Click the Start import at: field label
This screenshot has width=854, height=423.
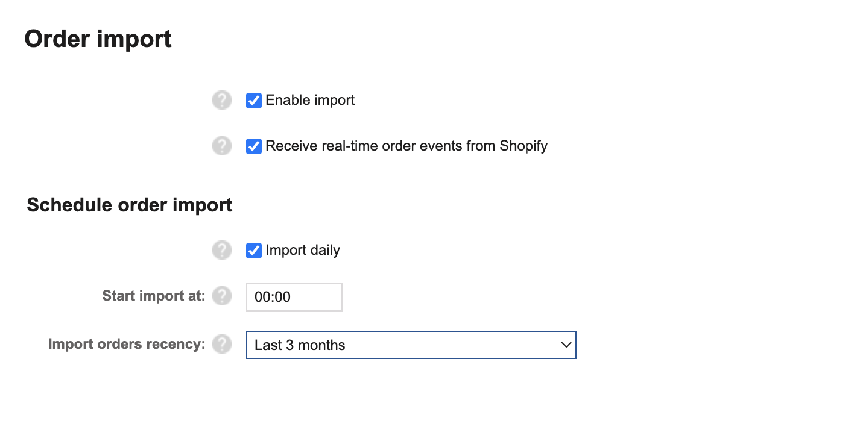pos(154,296)
